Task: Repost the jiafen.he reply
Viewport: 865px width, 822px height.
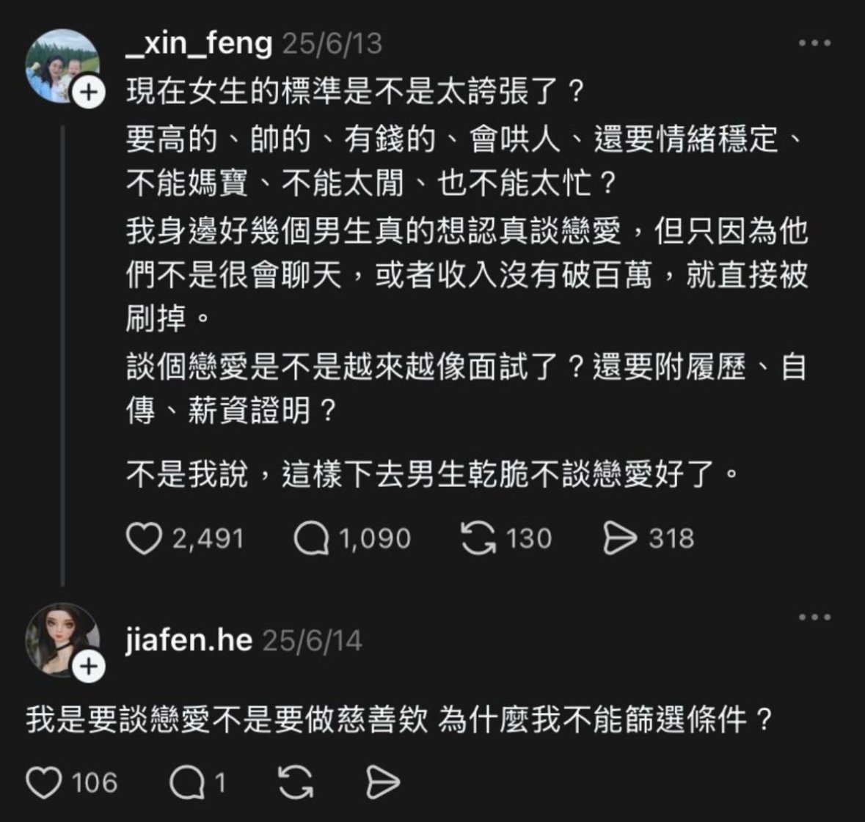Action: point(296,782)
